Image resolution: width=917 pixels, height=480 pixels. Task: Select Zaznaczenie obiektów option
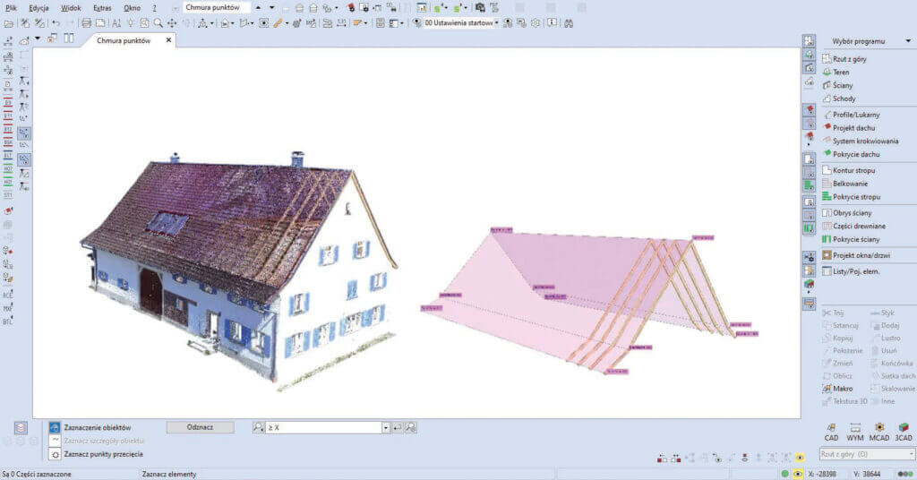[x=90, y=427]
